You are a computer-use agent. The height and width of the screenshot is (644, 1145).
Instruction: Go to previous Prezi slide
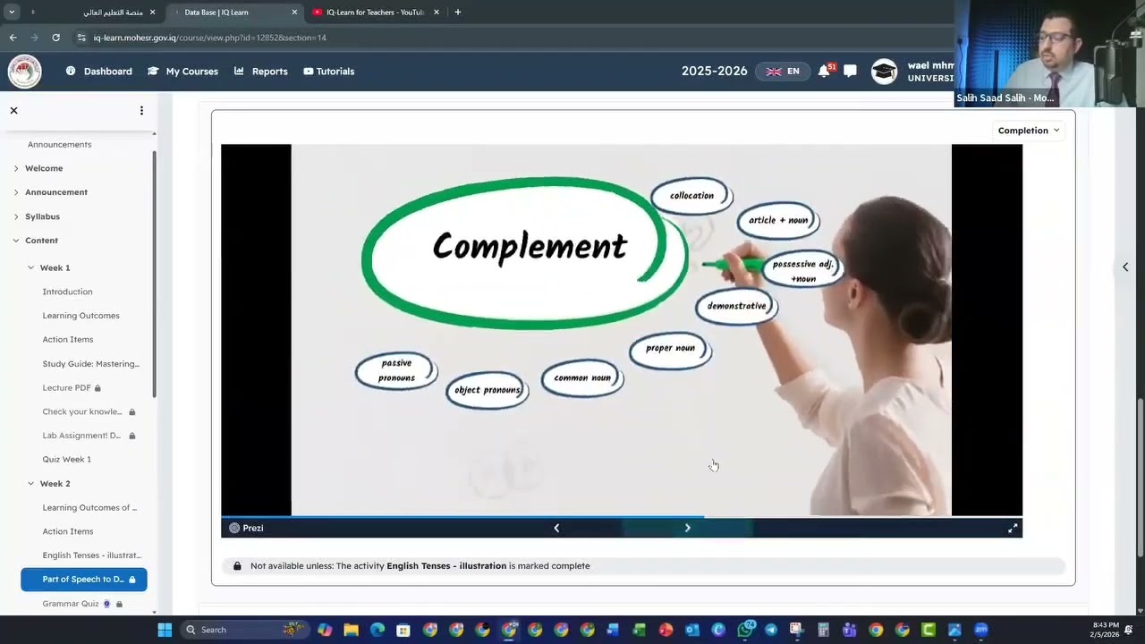point(556,528)
